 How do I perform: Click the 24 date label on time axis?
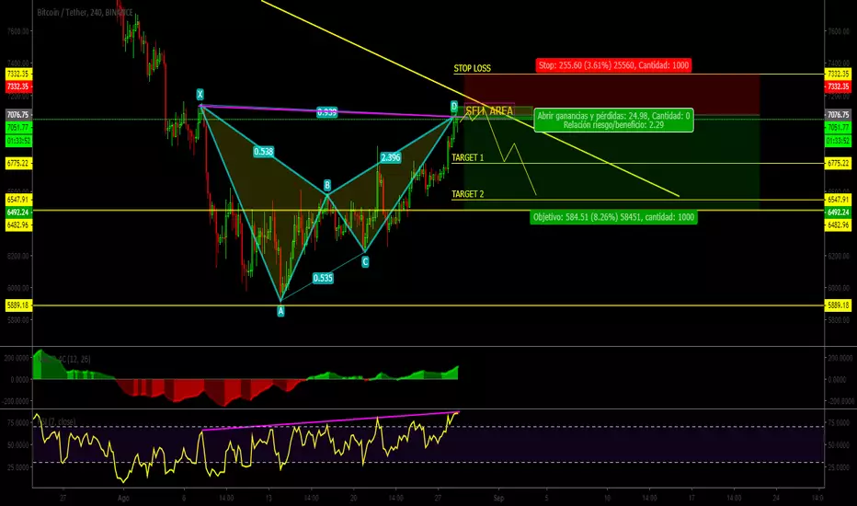[776, 499]
